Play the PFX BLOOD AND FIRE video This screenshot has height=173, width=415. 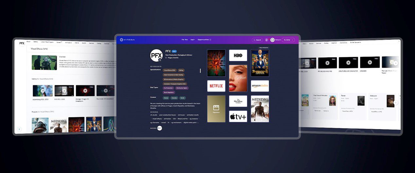(327, 63)
